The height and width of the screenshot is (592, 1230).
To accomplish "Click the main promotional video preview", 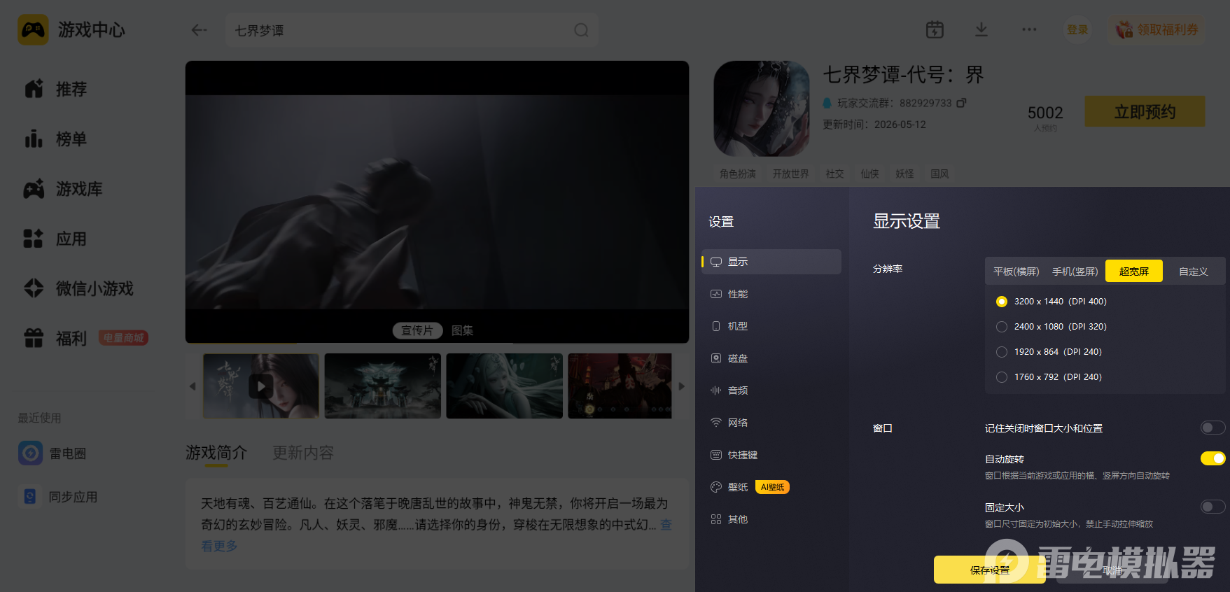I will 437,202.
